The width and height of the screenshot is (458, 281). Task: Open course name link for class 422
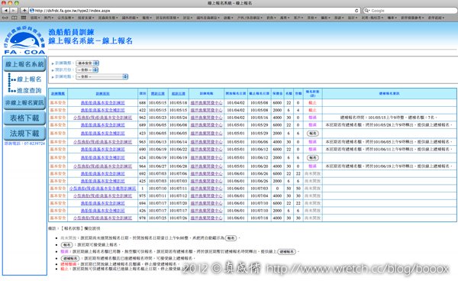coord(102,110)
